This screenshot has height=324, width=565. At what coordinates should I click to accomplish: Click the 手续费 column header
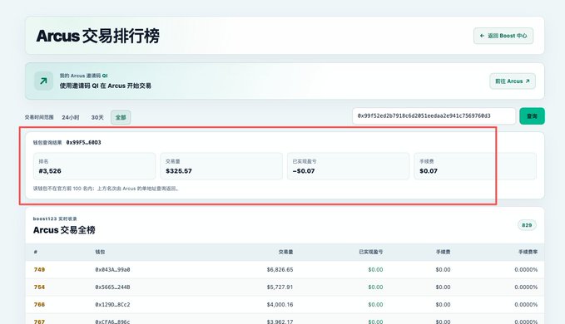click(443, 252)
